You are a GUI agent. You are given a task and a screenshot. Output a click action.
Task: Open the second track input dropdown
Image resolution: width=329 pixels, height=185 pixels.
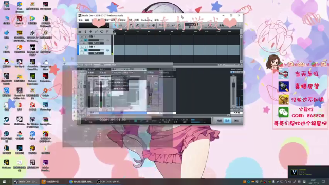click(x=96, y=53)
